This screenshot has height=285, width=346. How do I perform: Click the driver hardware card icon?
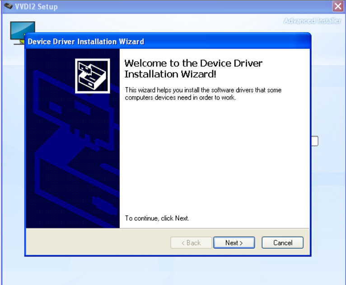tap(93, 76)
